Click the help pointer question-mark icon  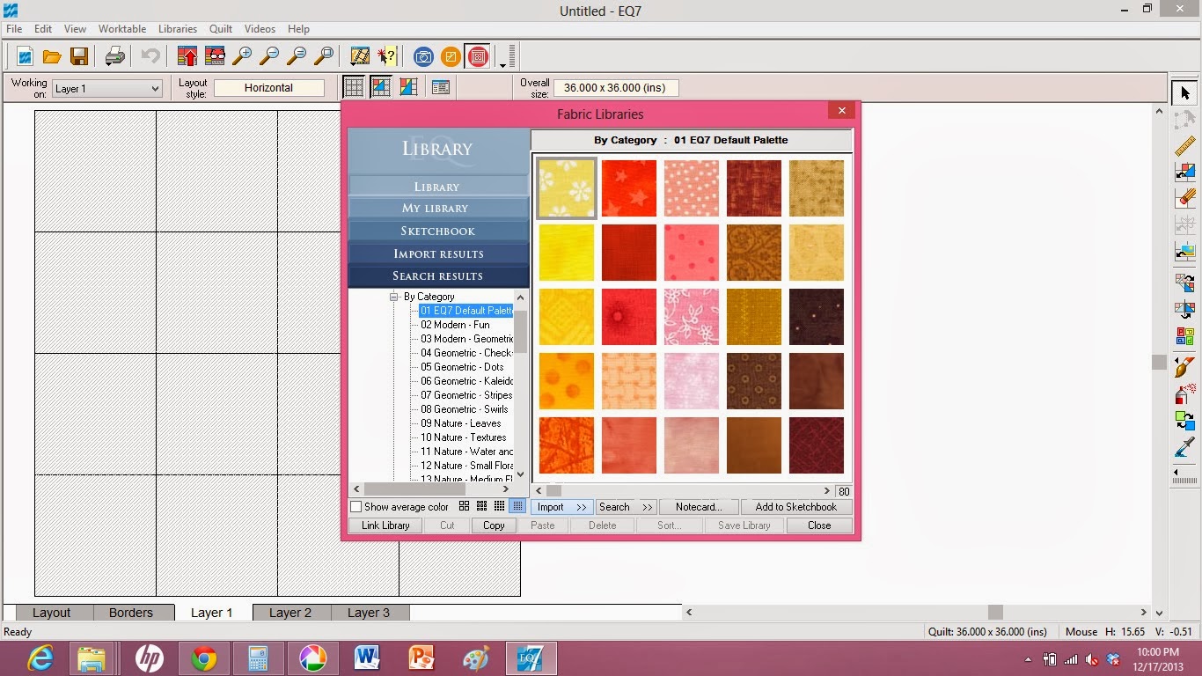(x=386, y=57)
